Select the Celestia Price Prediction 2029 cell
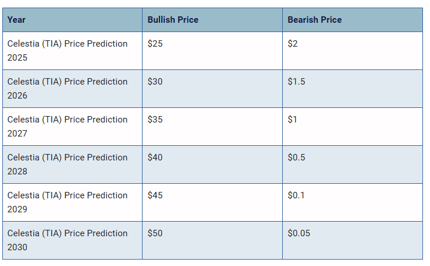The height and width of the screenshot is (266, 430). tap(72, 202)
